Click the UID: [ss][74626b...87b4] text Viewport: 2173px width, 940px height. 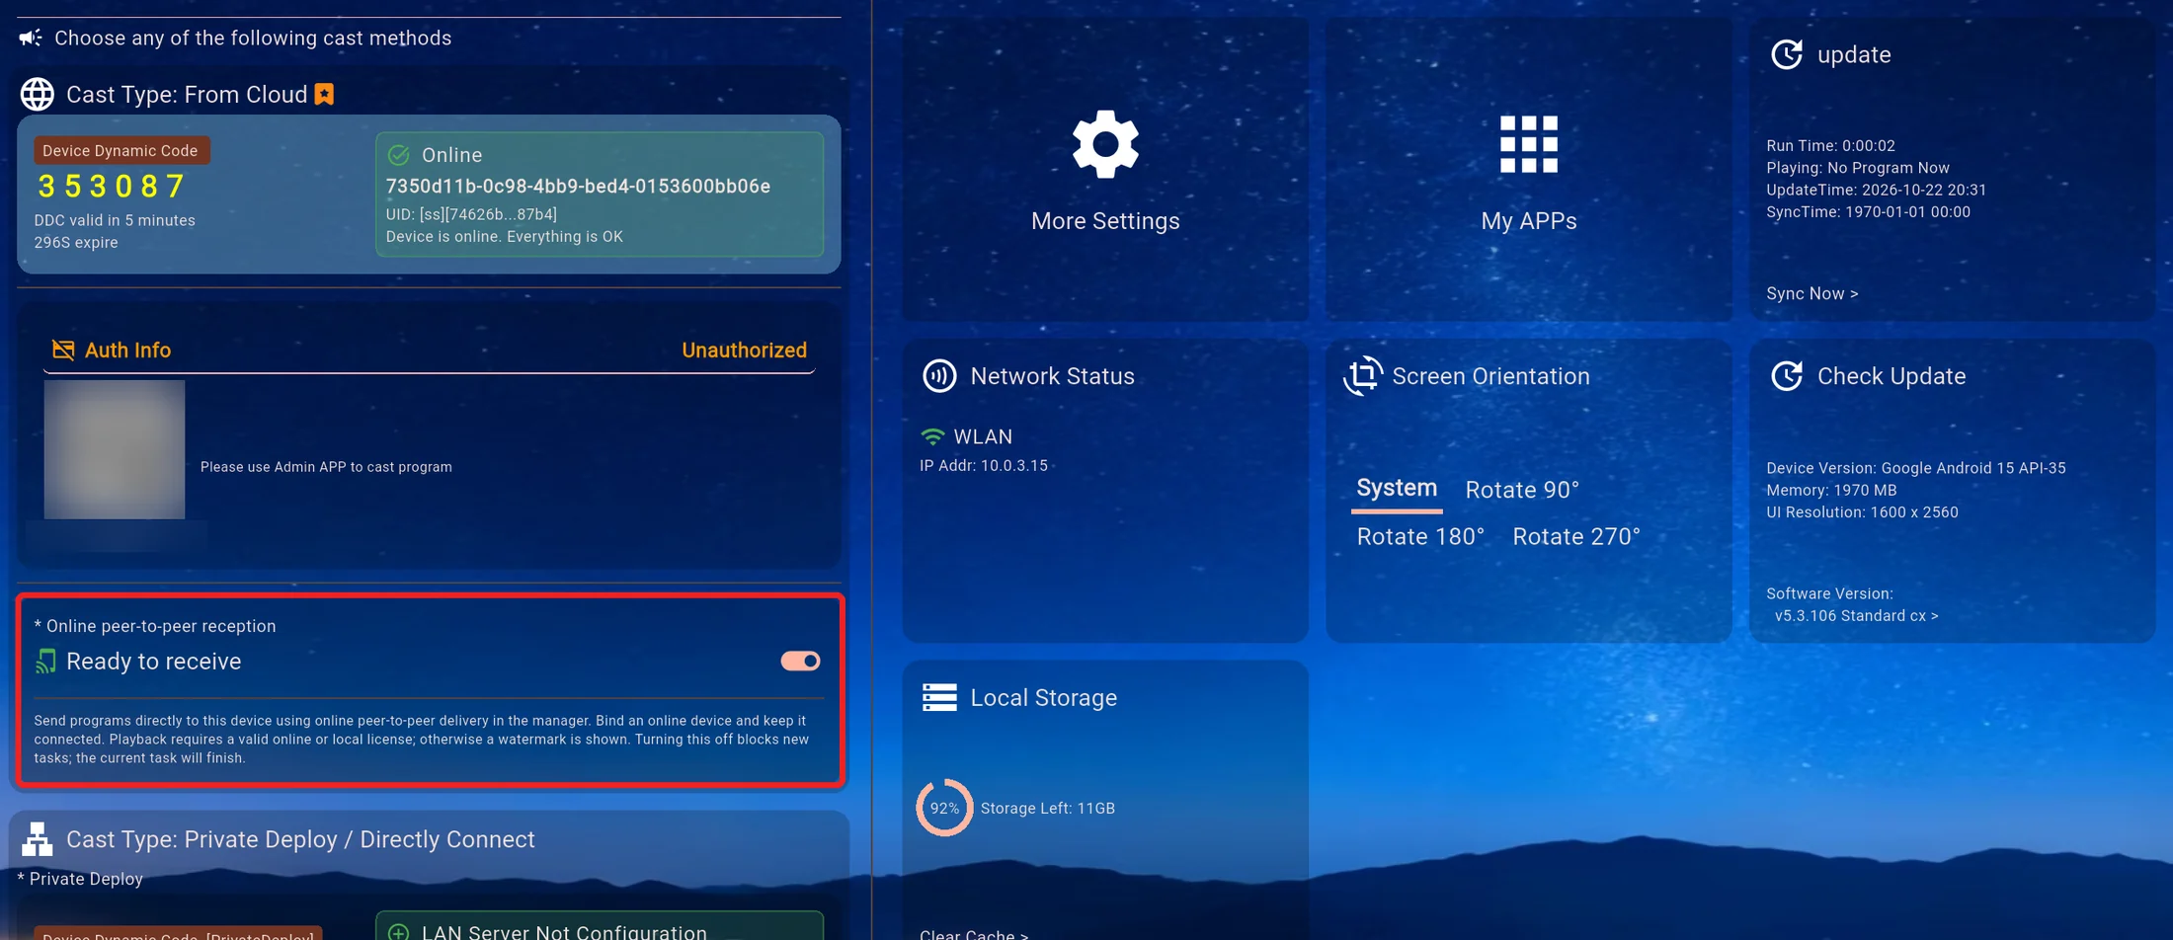(x=471, y=213)
